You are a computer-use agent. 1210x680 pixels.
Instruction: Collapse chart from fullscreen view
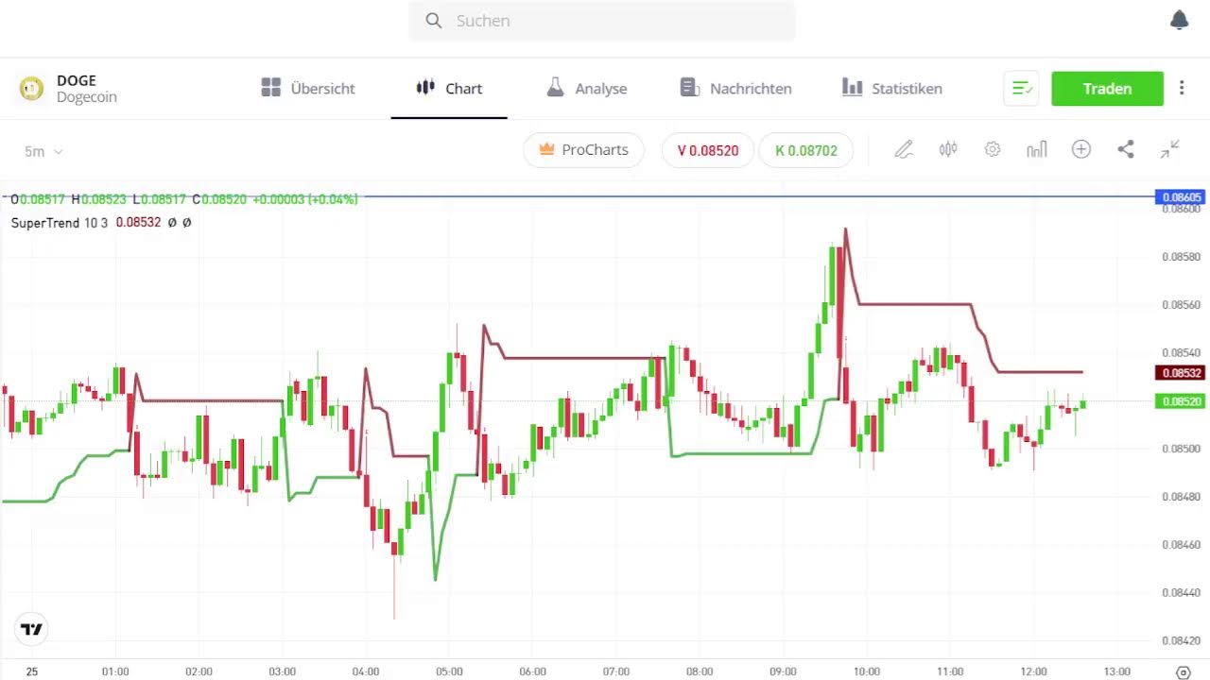pos(1170,149)
